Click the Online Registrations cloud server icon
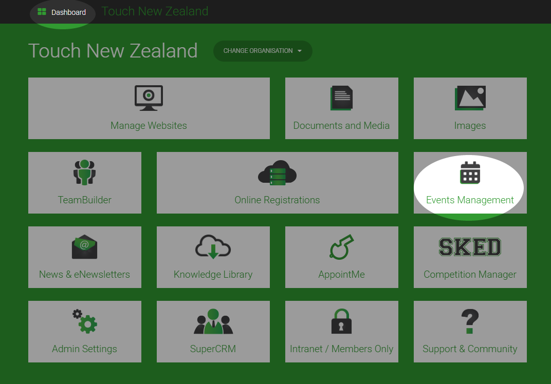551x384 pixels. coord(277,172)
